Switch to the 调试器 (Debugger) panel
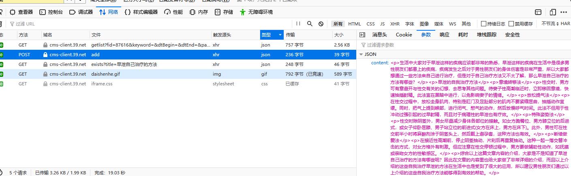Image resolution: width=571 pixels, height=176 pixels. [81, 12]
